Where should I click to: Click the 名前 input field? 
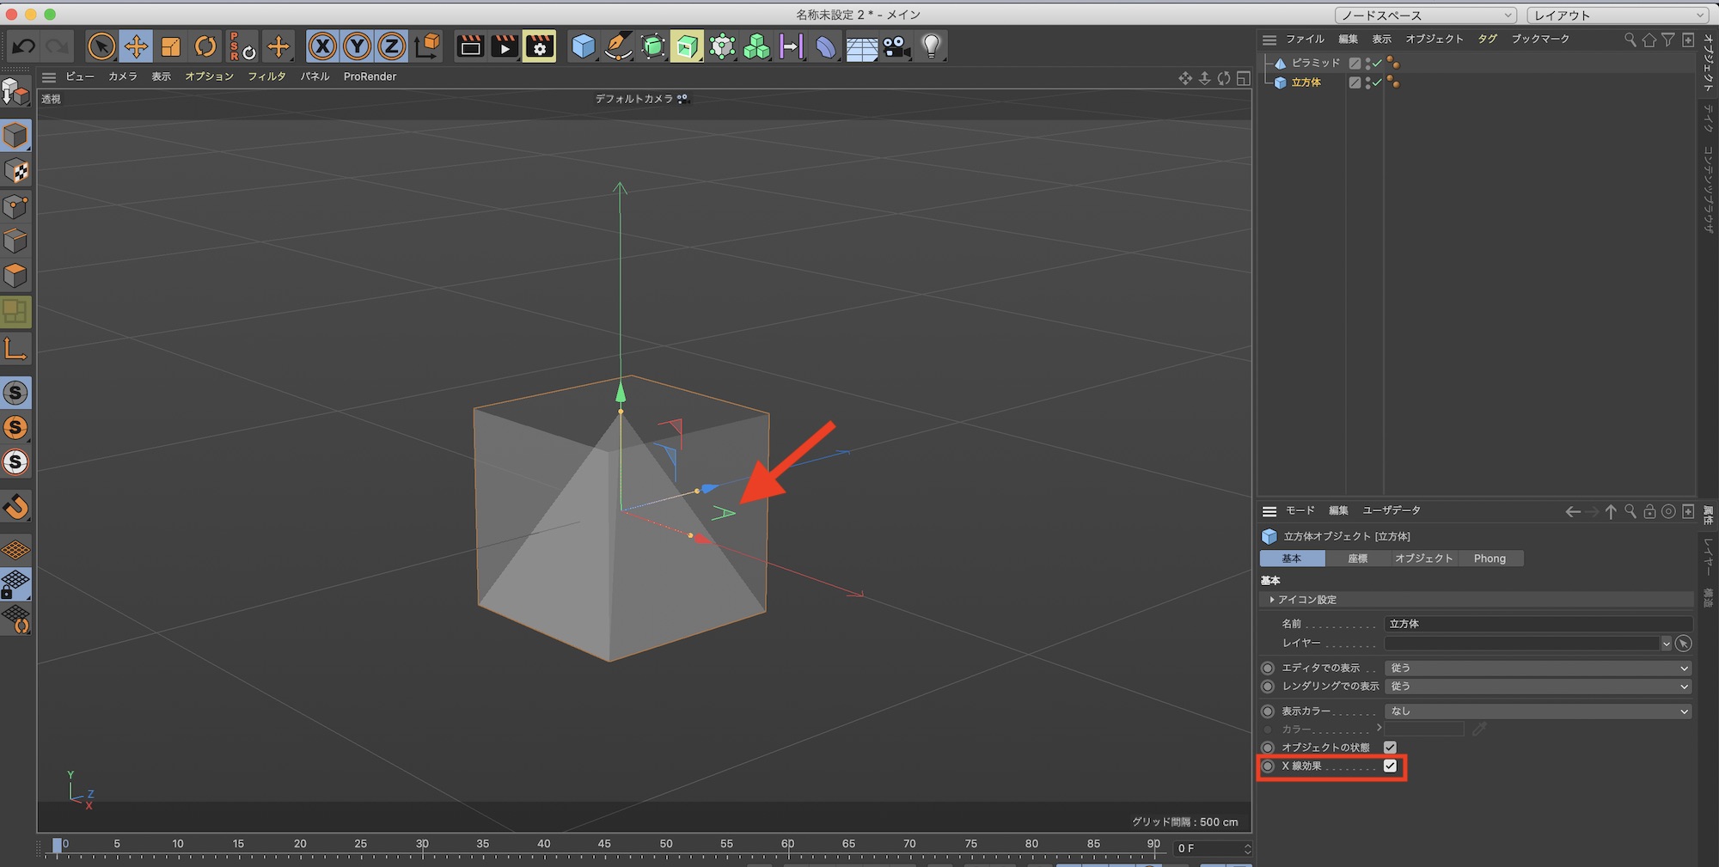click(x=1538, y=624)
